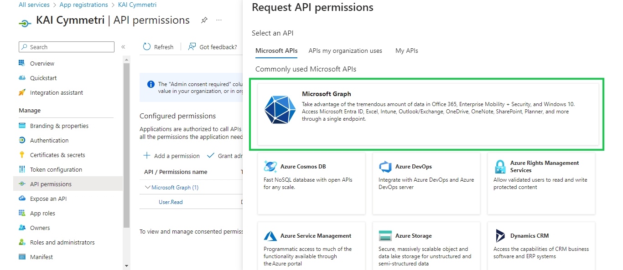The image size is (623, 270).
Task: Switch to APIs my organization uses tab
Action: (x=345, y=51)
